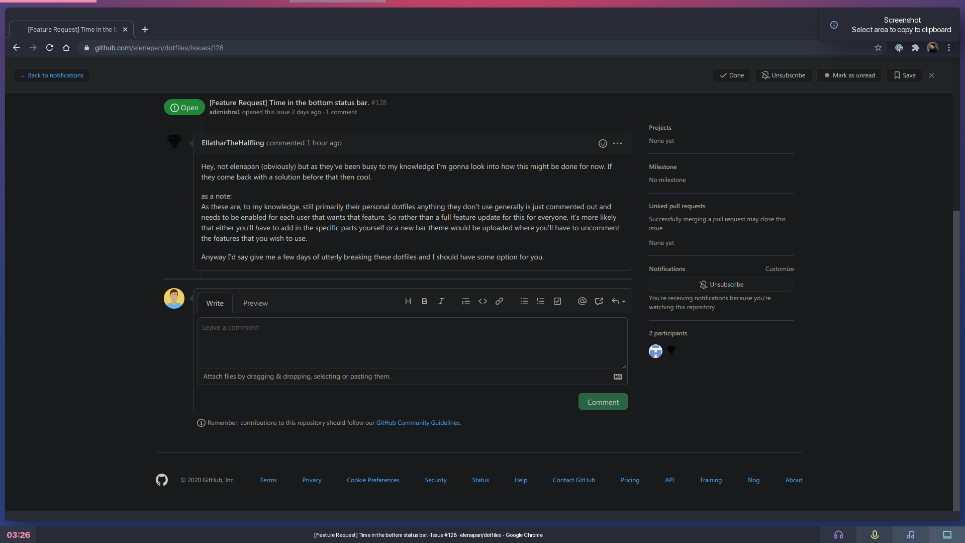Mark notification as Done

coord(732,75)
